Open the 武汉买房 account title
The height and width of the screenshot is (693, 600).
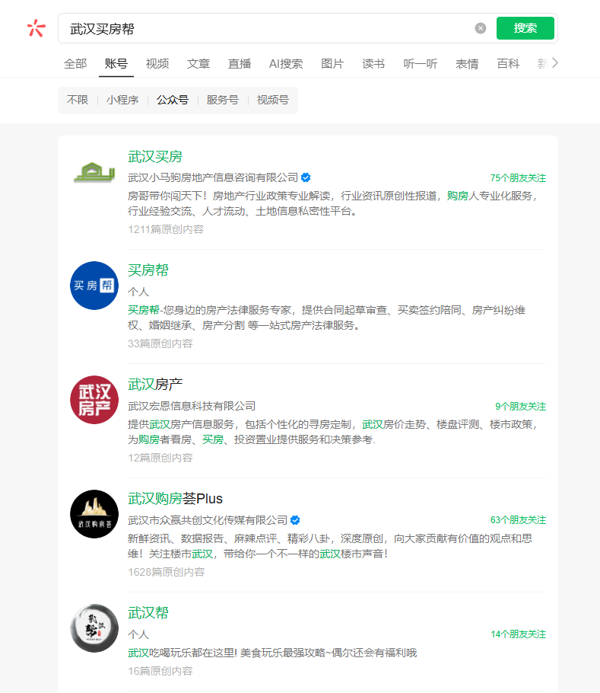coord(155,156)
